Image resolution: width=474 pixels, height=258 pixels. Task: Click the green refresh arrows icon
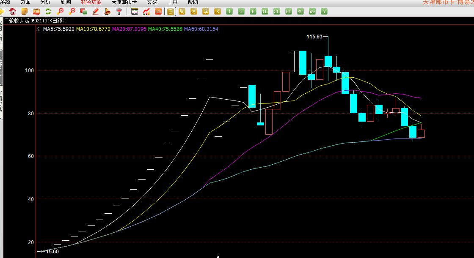[48, 11]
